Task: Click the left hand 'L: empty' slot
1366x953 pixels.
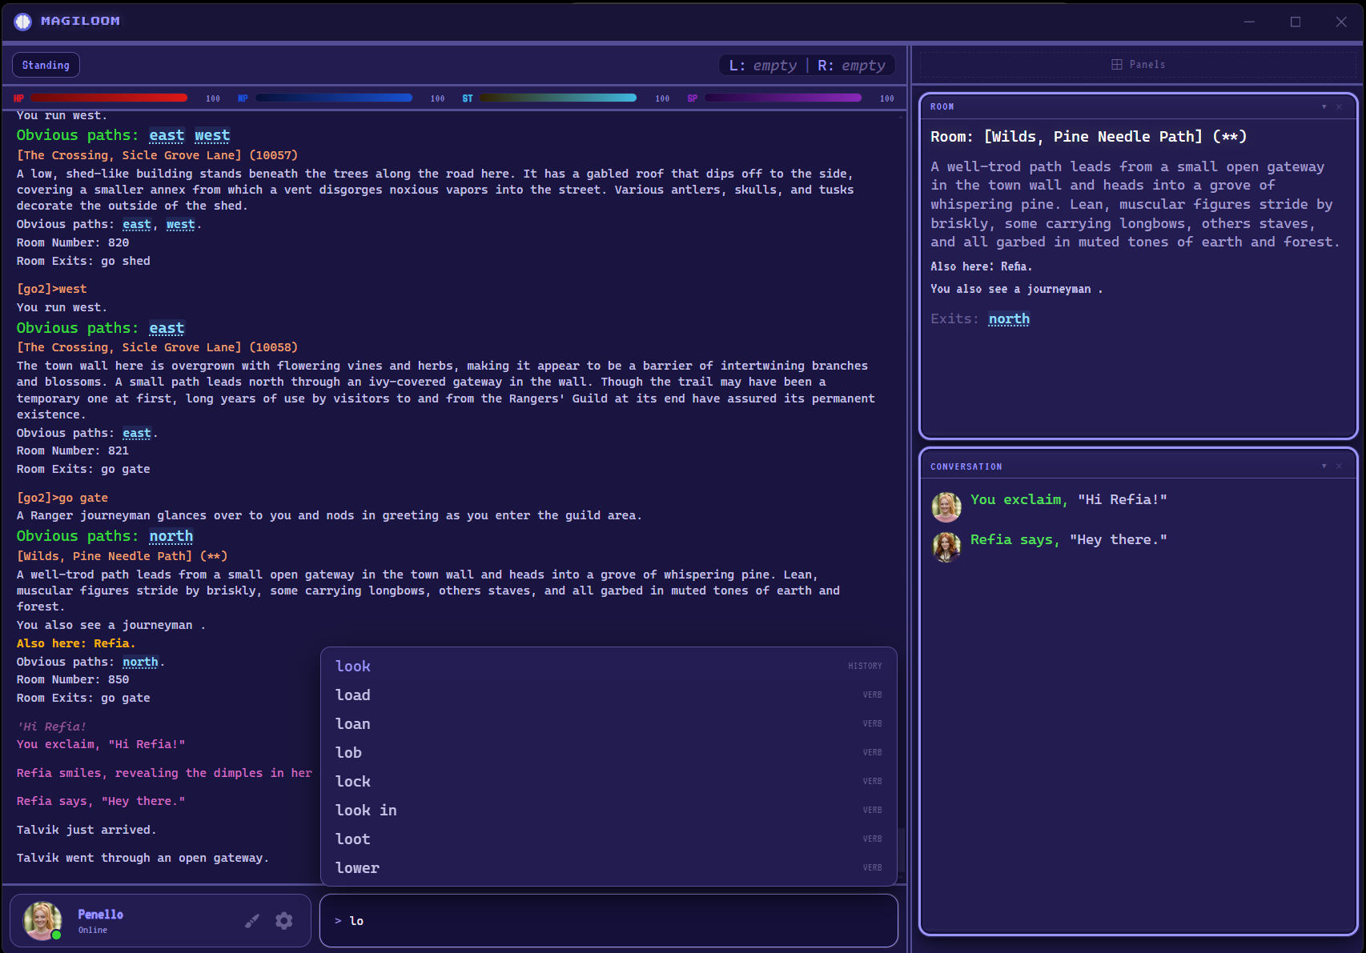Action: click(x=762, y=66)
